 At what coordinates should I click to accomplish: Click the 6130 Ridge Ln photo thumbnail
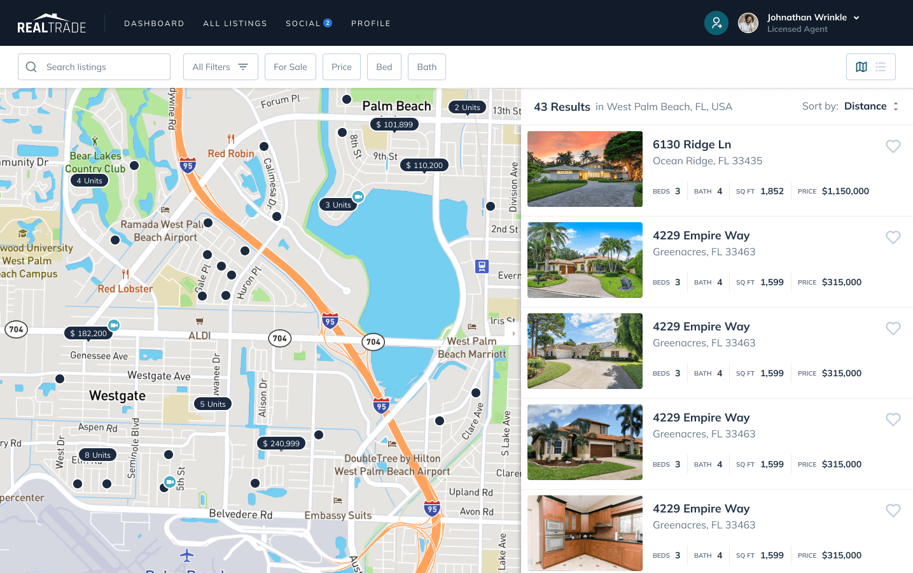(585, 169)
